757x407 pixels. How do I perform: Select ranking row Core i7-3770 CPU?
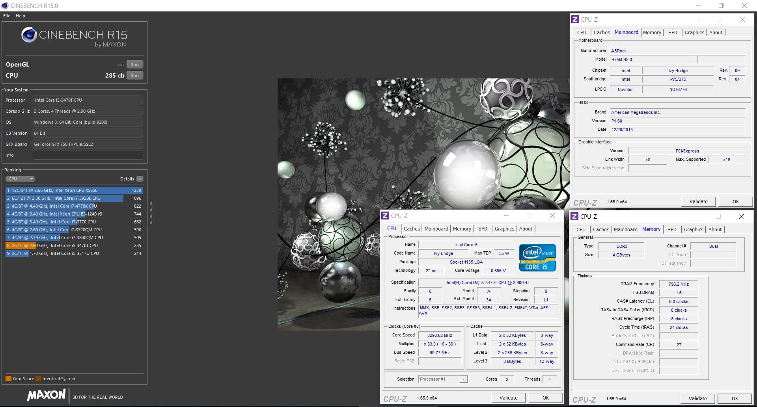[x=74, y=222]
